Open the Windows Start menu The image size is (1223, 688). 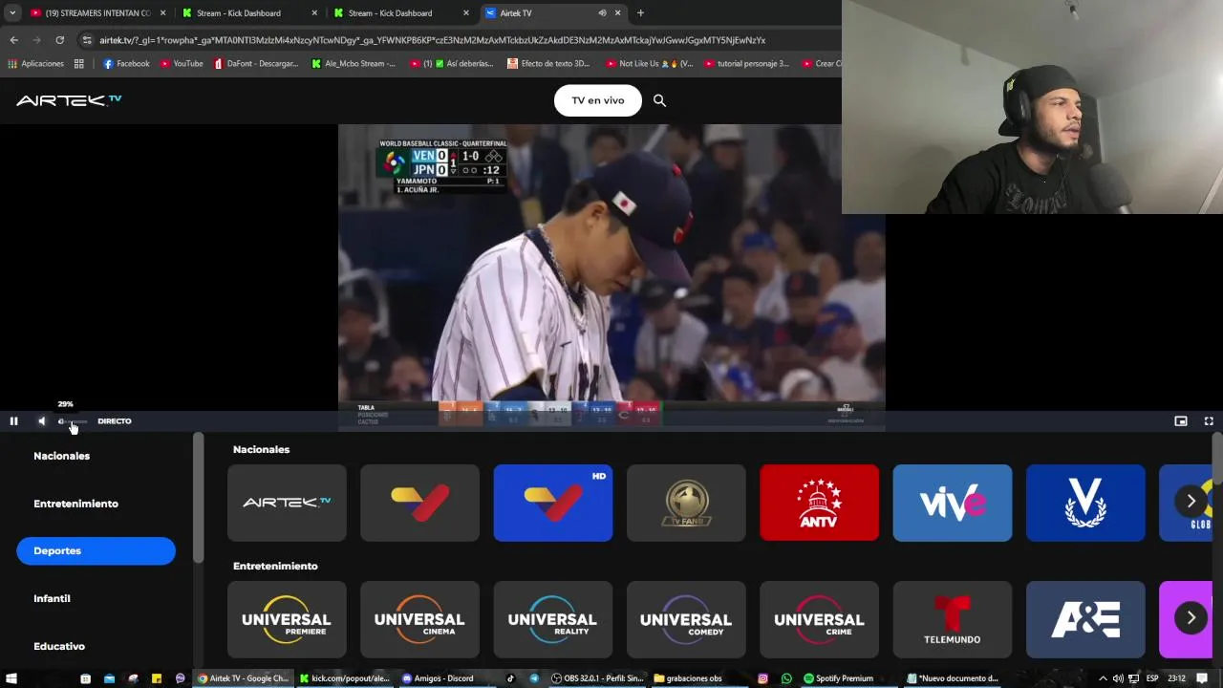13,678
